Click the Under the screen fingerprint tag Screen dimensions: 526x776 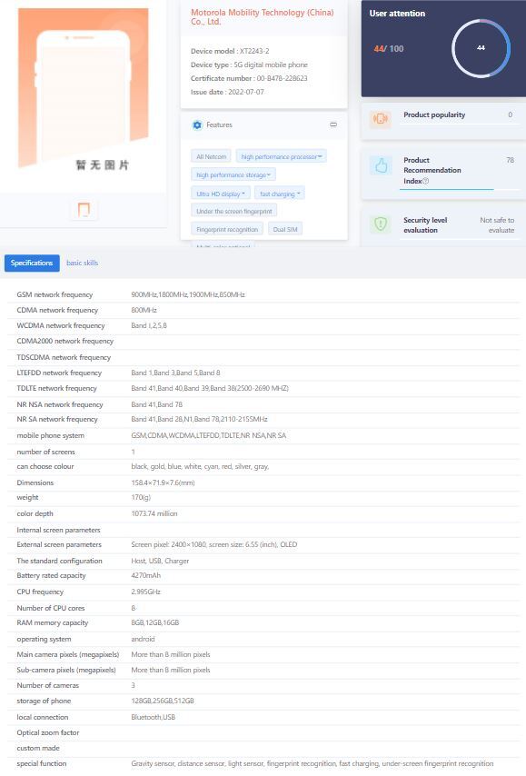[234, 211]
